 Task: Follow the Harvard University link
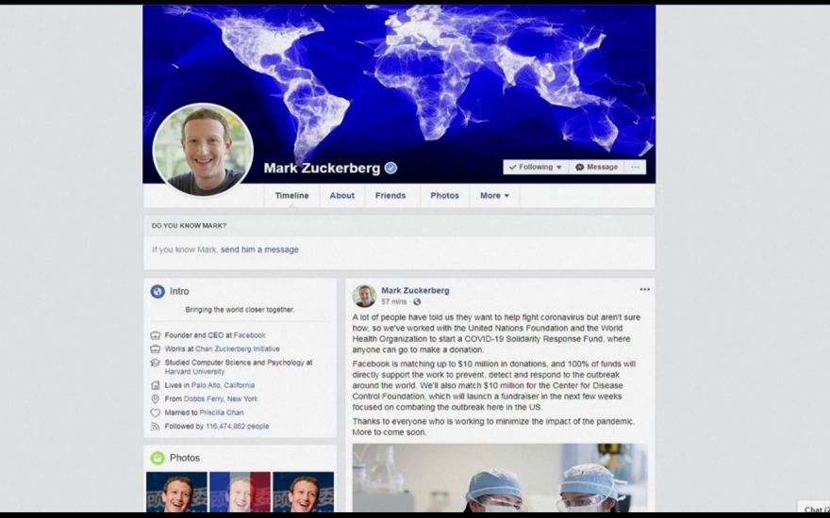(194, 372)
